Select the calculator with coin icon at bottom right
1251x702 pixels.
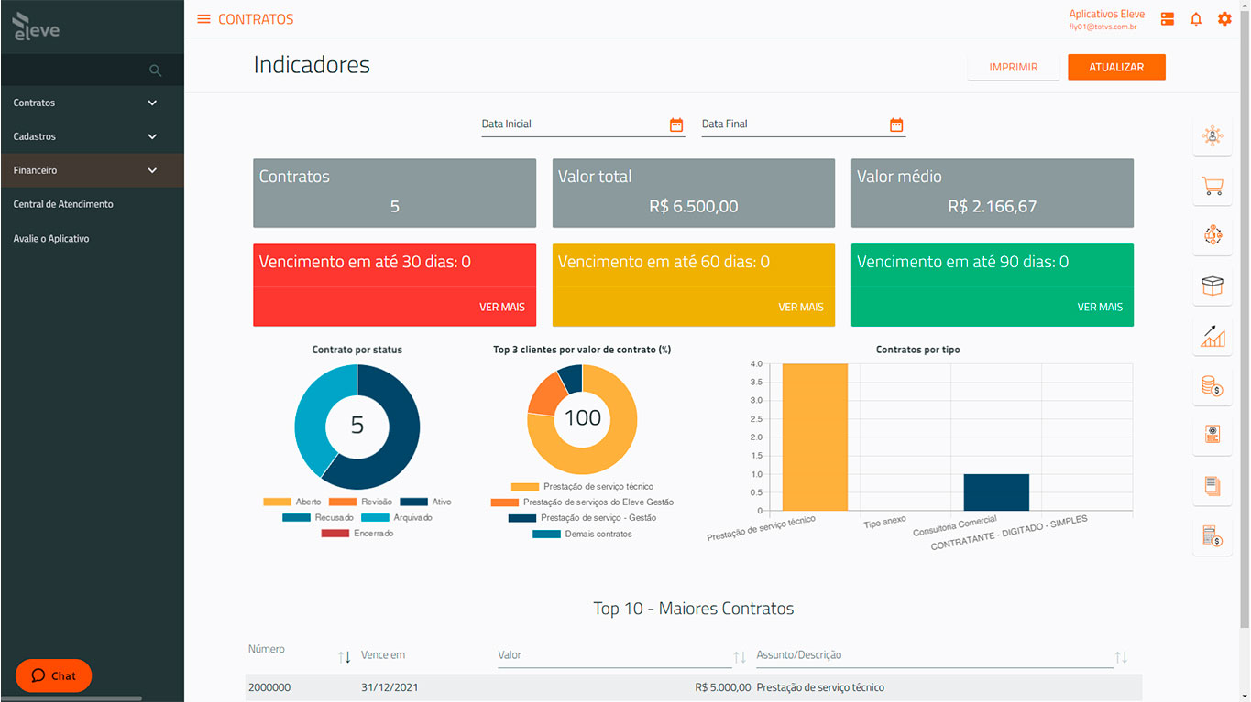point(1212,538)
